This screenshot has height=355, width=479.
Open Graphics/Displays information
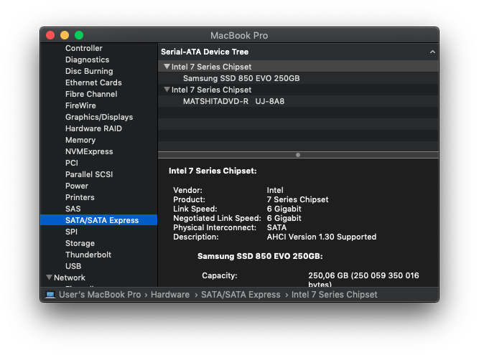[98, 117]
